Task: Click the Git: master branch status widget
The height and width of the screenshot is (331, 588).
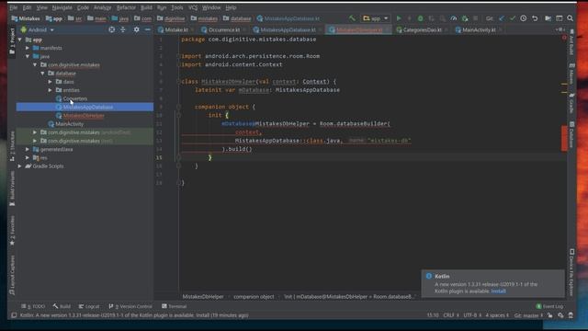Action: (528, 315)
